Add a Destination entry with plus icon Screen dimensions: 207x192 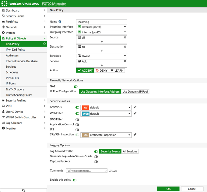tap(102, 51)
